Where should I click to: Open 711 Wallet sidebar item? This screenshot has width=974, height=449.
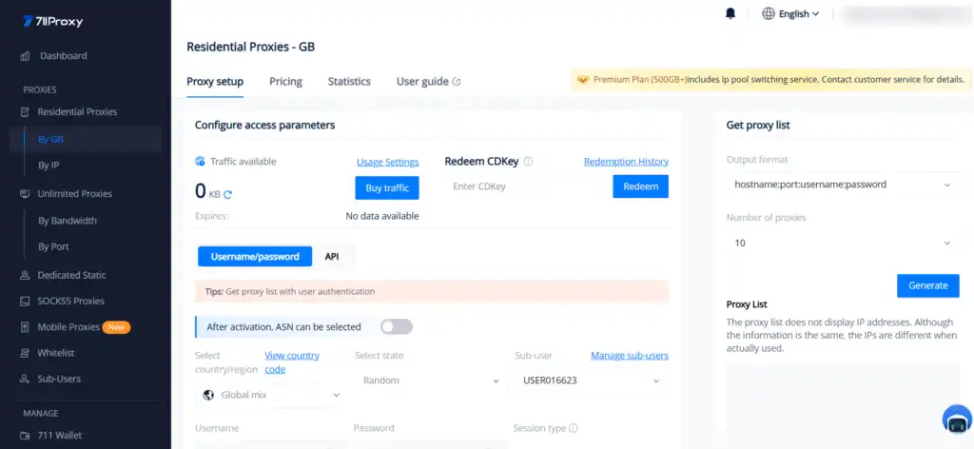(x=60, y=436)
